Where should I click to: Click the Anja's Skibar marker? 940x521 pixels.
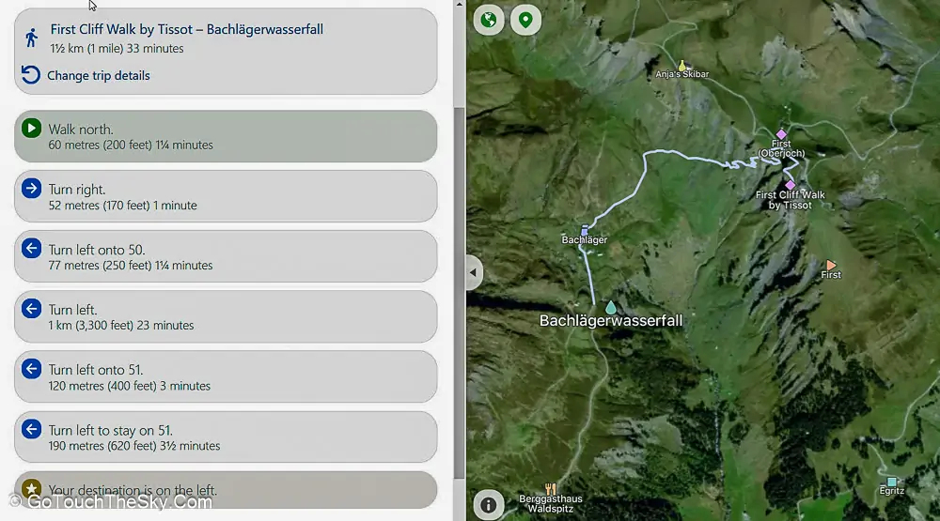point(681,65)
